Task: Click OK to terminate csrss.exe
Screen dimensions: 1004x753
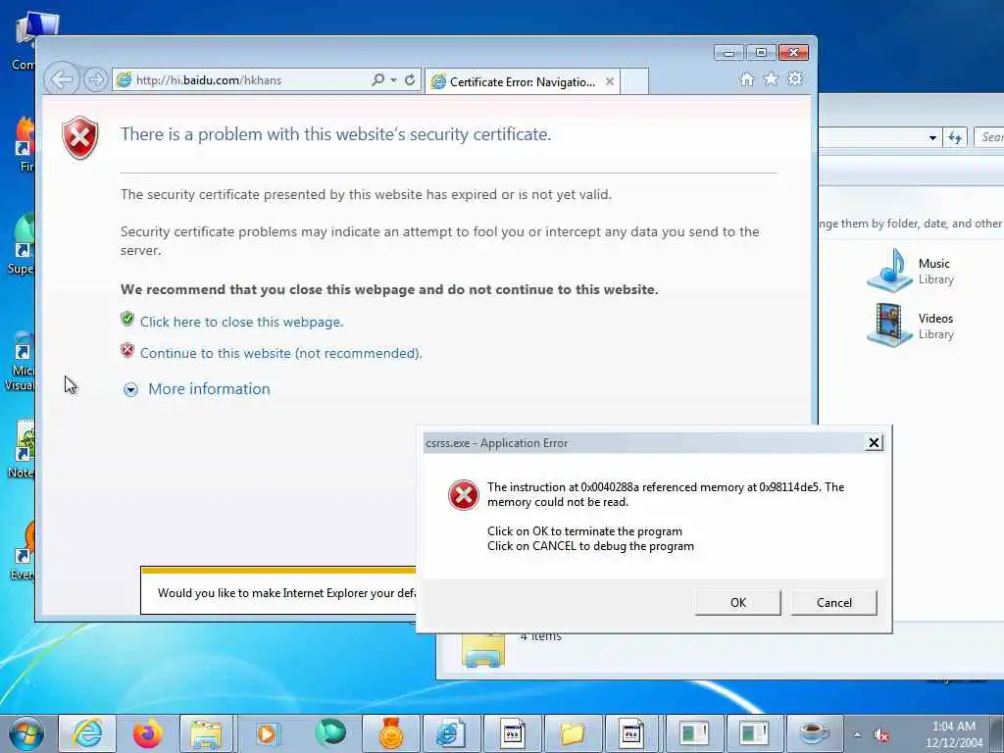Action: [737, 603]
